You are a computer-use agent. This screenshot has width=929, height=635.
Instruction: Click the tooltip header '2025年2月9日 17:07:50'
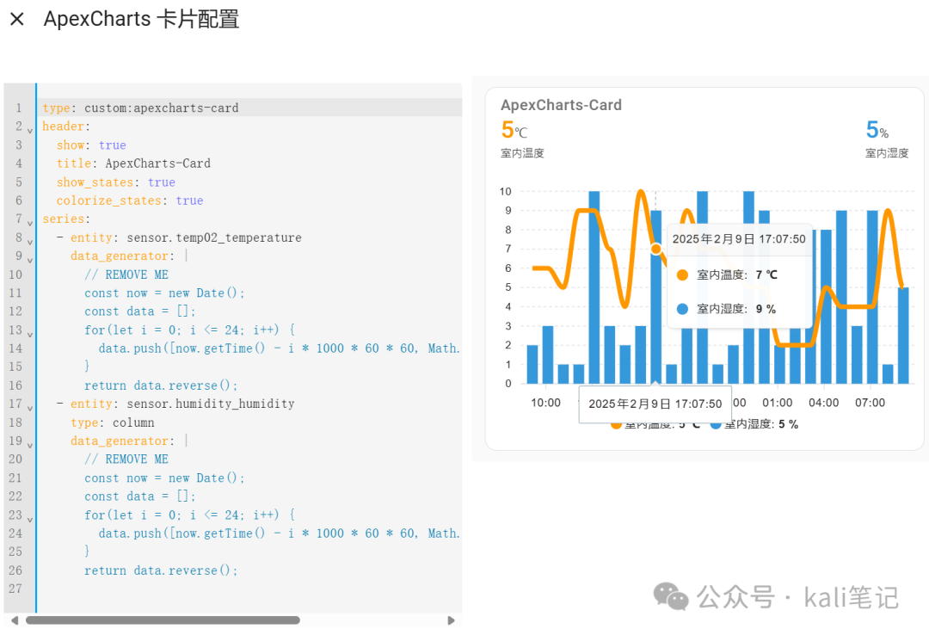click(x=739, y=239)
